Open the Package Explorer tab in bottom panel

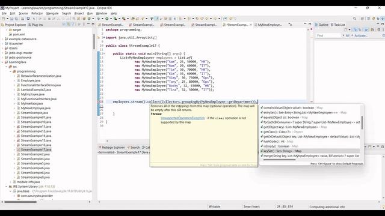(x=112, y=148)
